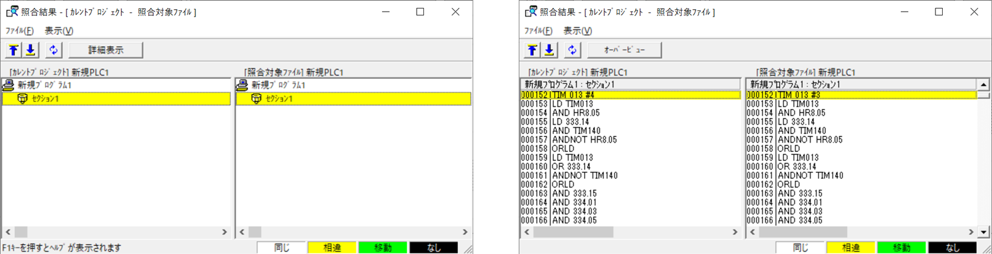Click right scroll arrow of left window's comparison file pane
Screen dimensions: 992x254
click(465, 232)
